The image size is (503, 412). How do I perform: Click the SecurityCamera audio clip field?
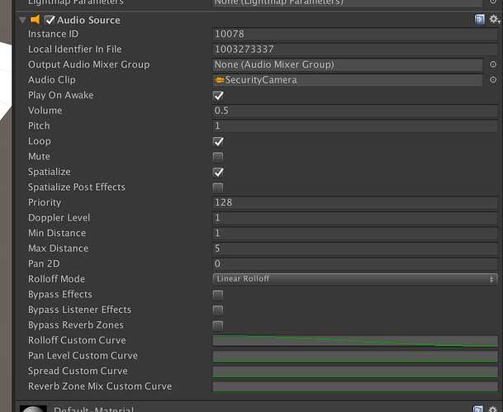[347, 80]
